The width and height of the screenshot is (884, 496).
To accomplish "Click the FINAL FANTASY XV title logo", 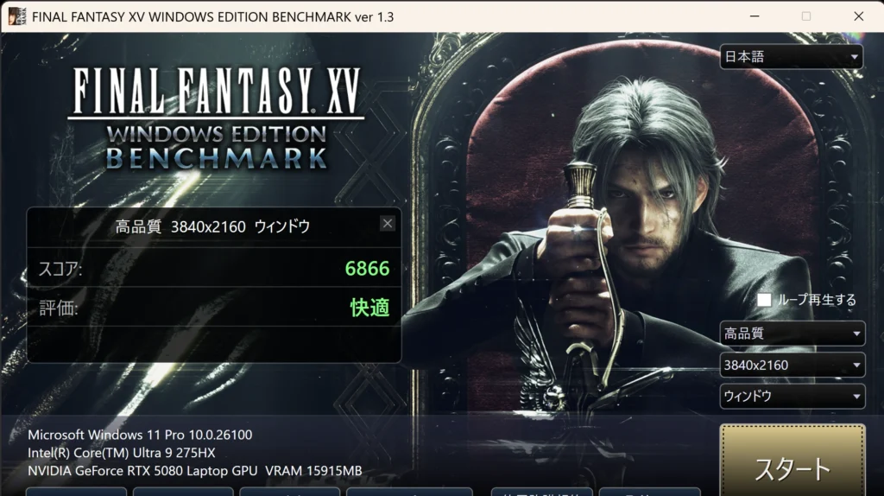I will 217,118.
